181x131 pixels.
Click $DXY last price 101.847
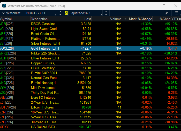click(x=85, y=127)
